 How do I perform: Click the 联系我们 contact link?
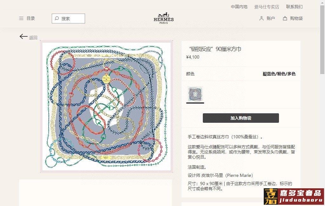pos(294,7)
